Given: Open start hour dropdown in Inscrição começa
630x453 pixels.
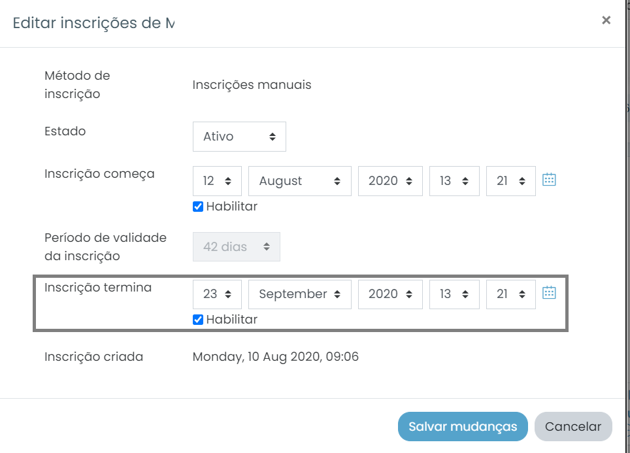Looking at the screenshot, I should click(454, 181).
